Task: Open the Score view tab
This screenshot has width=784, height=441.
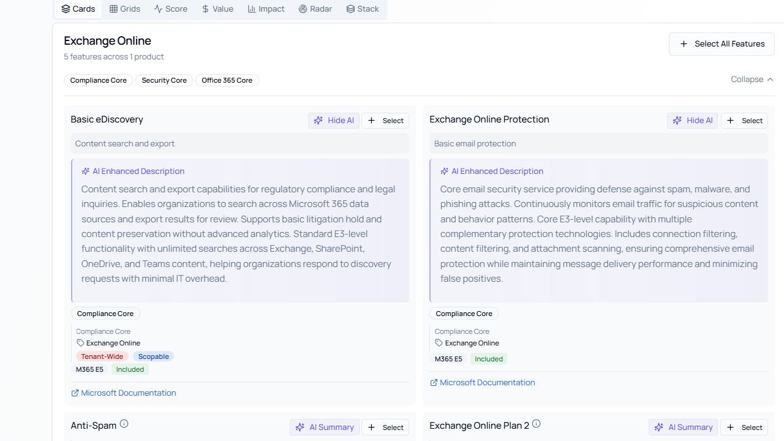Action: pyautogui.click(x=171, y=9)
